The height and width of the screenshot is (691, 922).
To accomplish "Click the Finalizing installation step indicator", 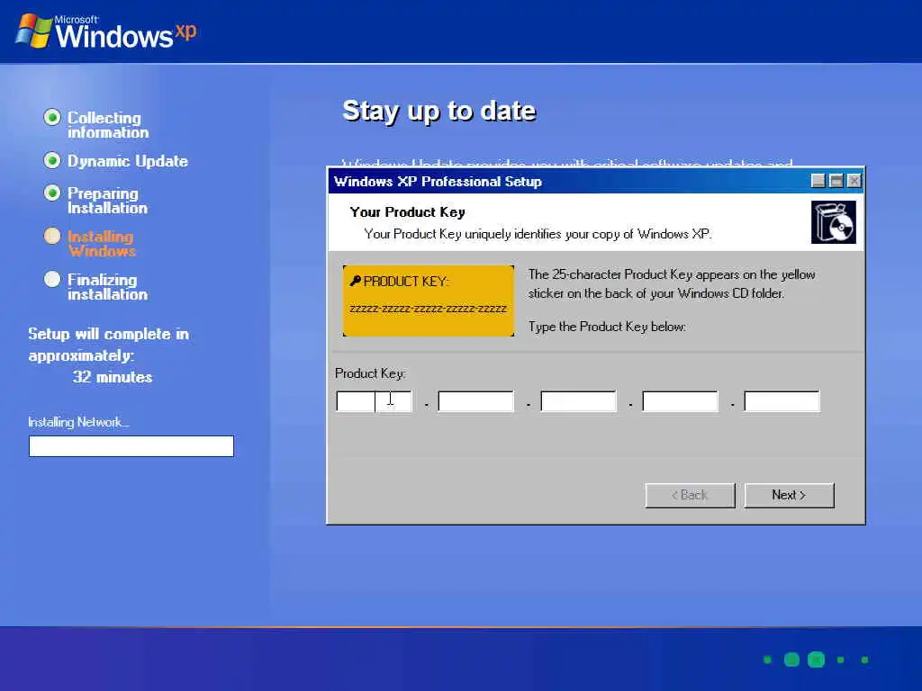I will (52, 279).
